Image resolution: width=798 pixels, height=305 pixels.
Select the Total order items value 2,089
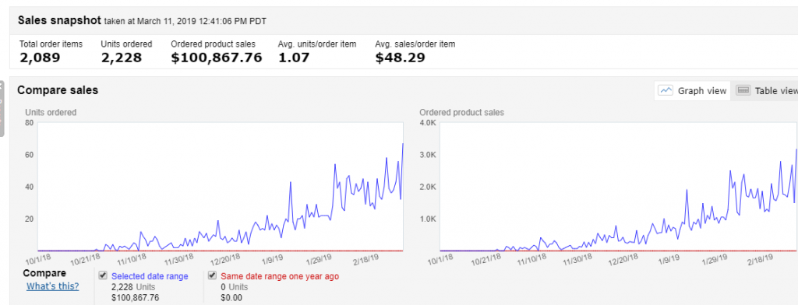tap(41, 58)
